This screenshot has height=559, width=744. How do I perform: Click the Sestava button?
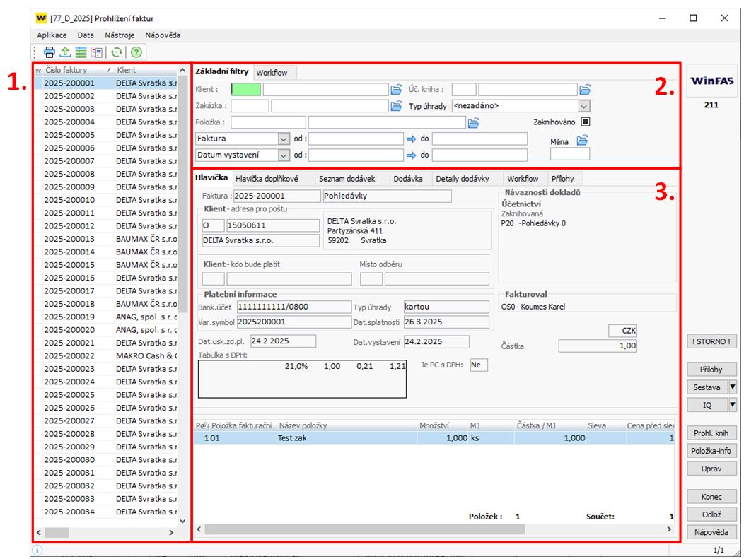tap(707, 387)
